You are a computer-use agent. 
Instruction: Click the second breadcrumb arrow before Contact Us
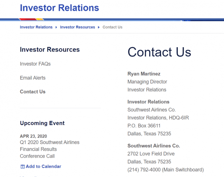[99, 27]
